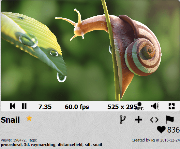This screenshot has height=149, width=180.
Task: Click the gold star next to Snail
Action: pyautogui.click(x=29, y=118)
